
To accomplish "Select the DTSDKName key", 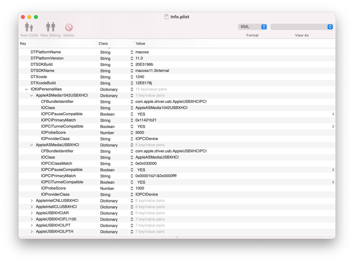I will coord(42,71).
